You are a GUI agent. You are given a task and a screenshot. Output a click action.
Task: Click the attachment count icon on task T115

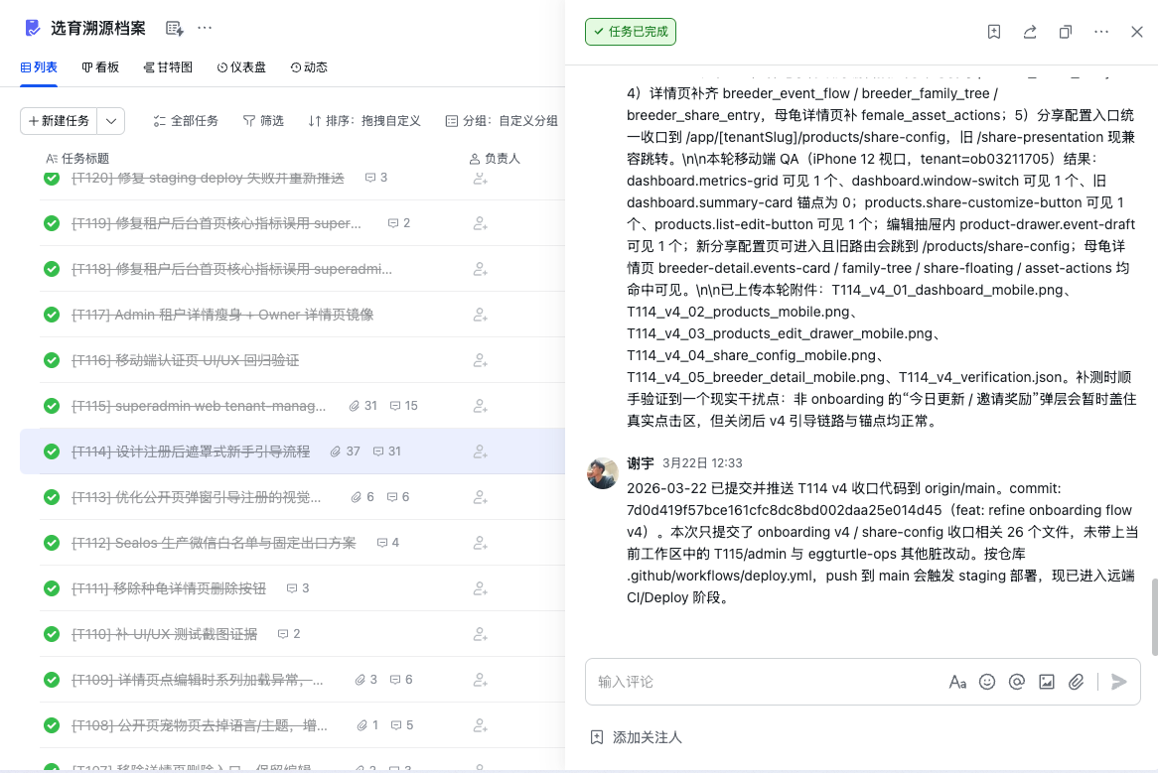(362, 406)
